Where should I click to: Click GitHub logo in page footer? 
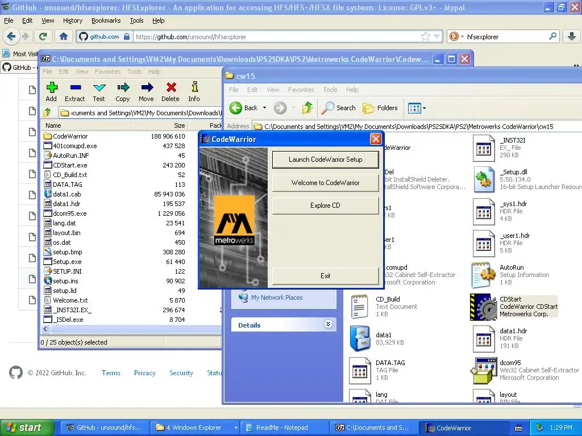coord(15,372)
